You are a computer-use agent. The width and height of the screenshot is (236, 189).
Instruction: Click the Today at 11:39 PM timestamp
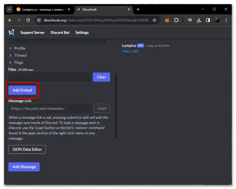pos(158,46)
